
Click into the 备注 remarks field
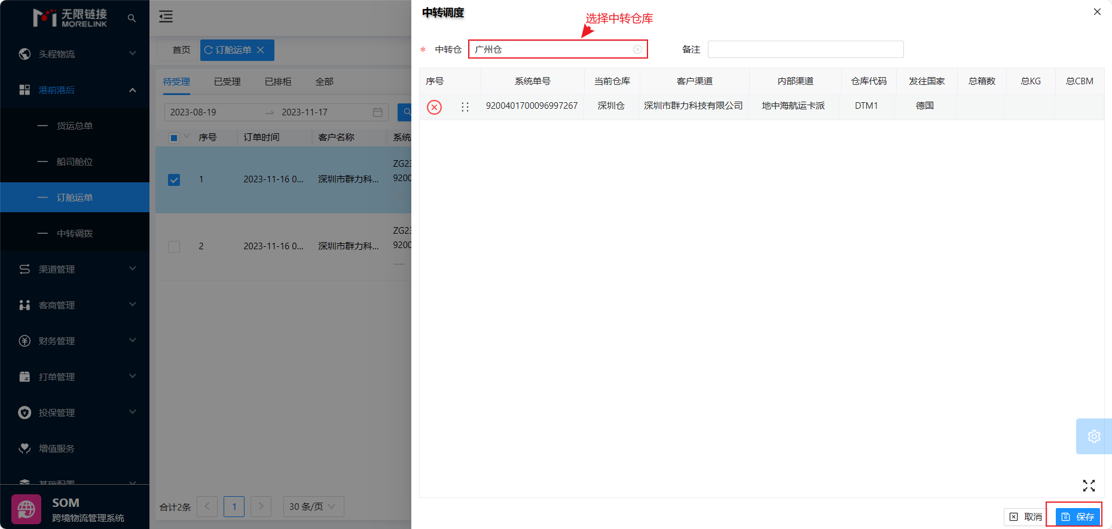[805, 49]
